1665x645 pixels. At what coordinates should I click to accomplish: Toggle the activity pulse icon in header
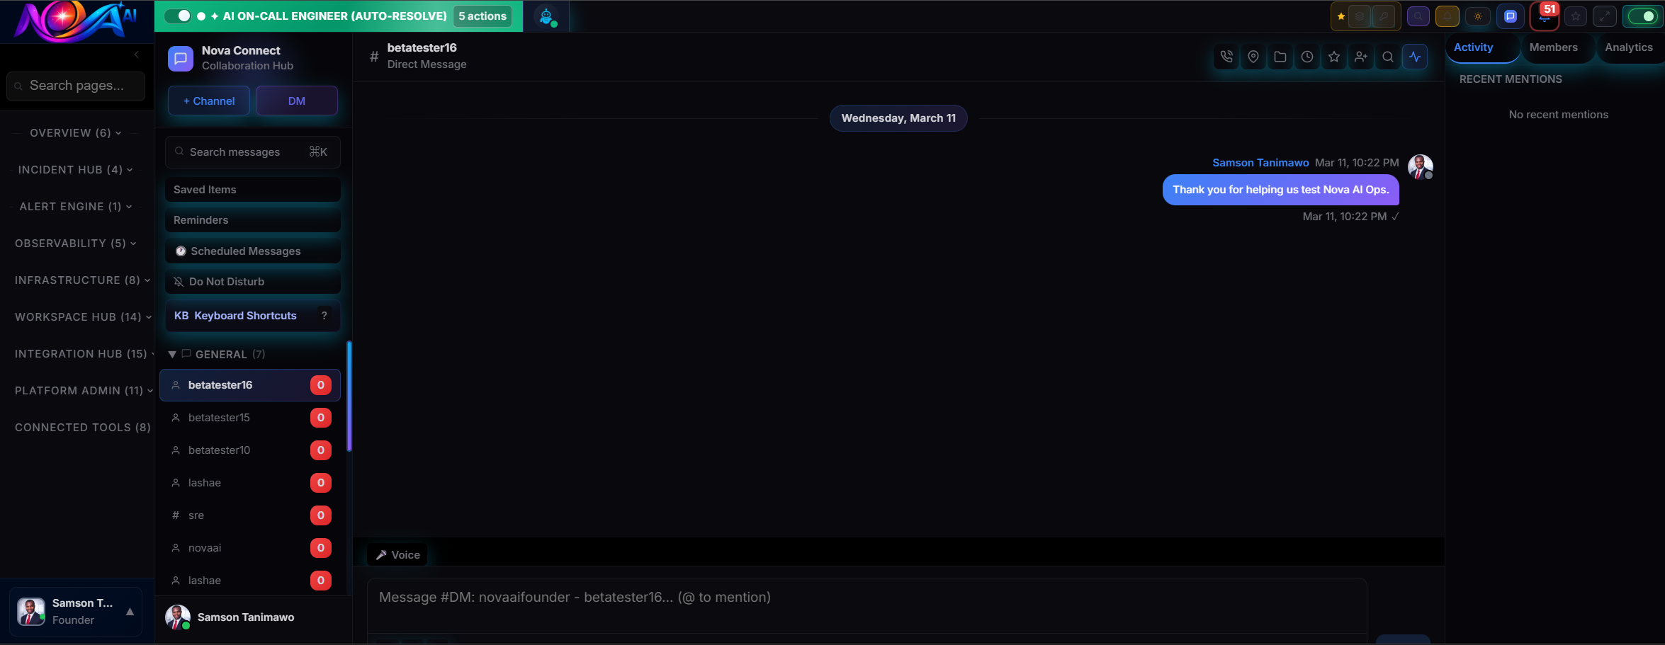pyautogui.click(x=1415, y=57)
